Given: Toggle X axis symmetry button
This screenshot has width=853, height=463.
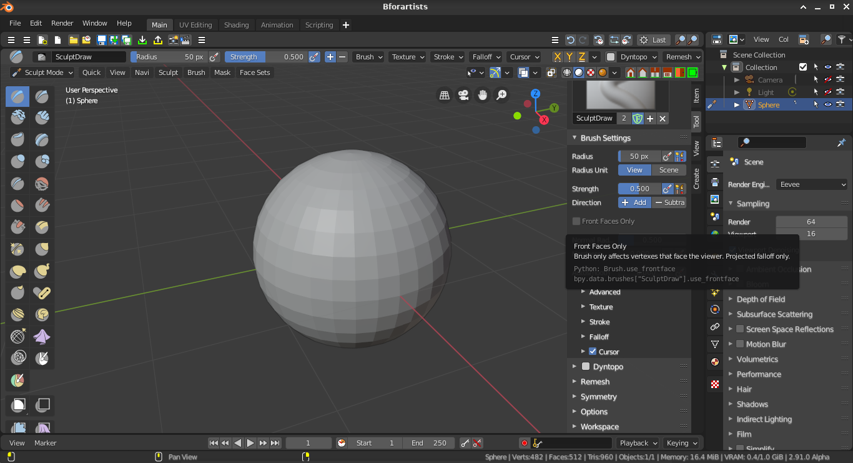Looking at the screenshot, I should 558,57.
